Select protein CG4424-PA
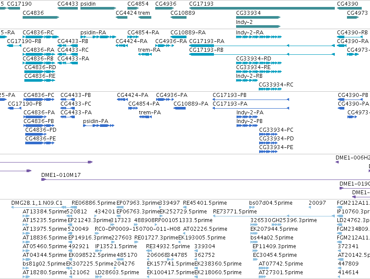The width and height of the screenshot is (370, 279). coord(133,95)
